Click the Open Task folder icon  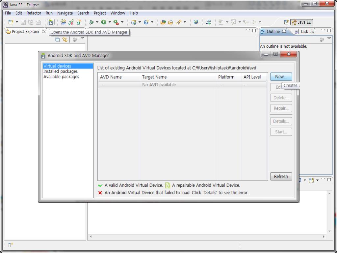pyautogui.click(x=171, y=22)
